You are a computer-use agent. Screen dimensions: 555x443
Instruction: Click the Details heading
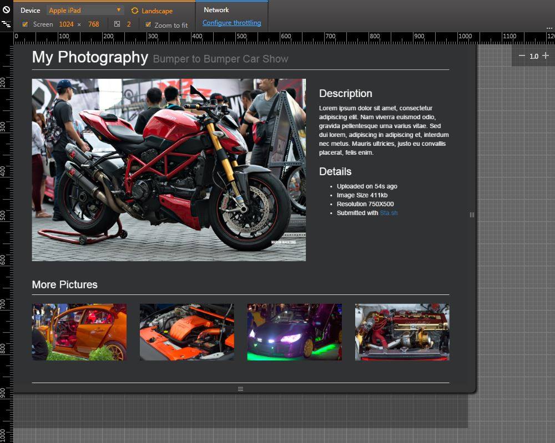coord(335,171)
